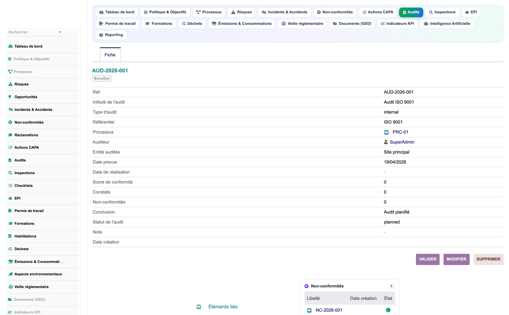Click the AUD-2026-001 title heading

click(x=110, y=71)
